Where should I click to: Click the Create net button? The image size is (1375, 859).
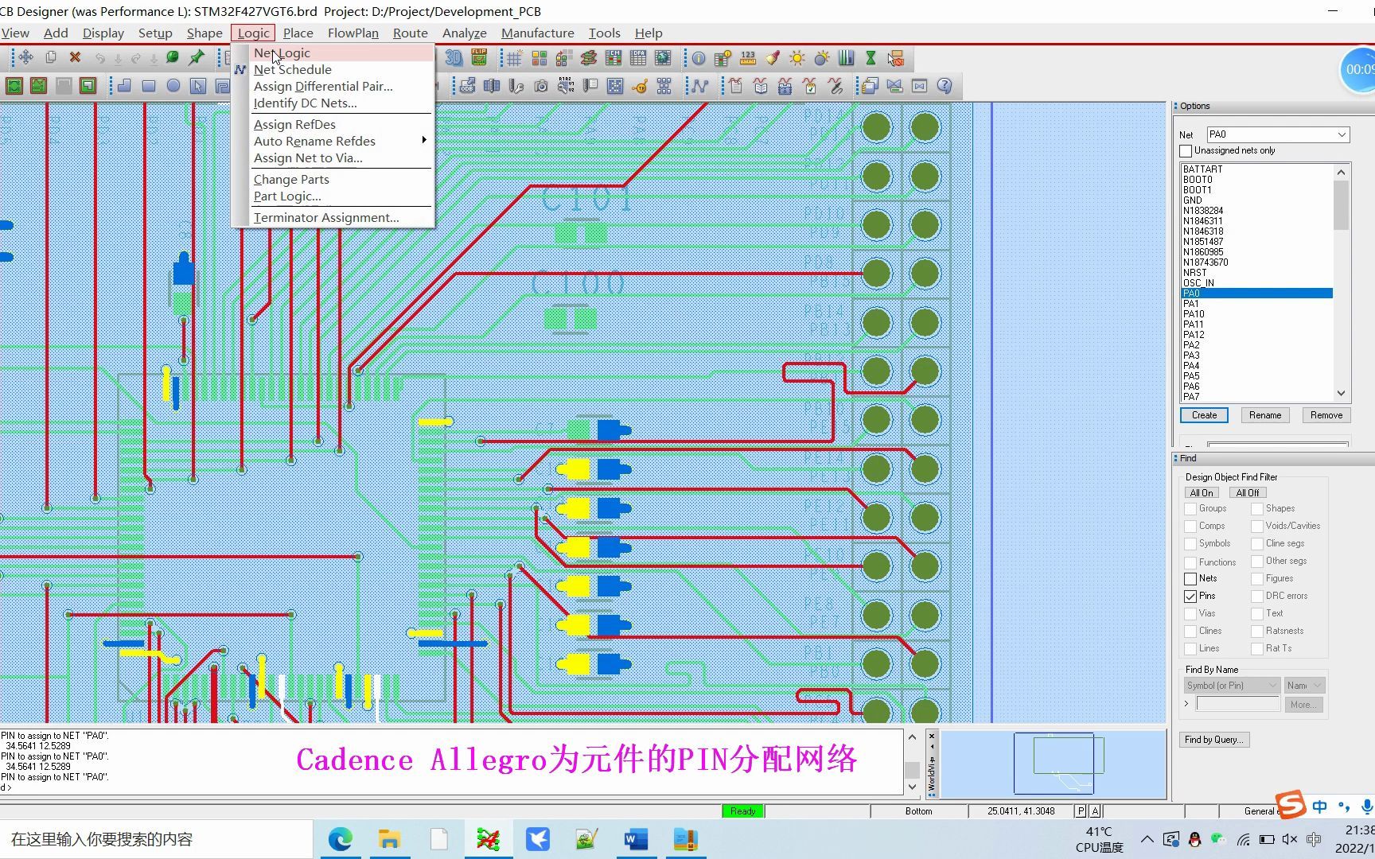pyautogui.click(x=1204, y=415)
